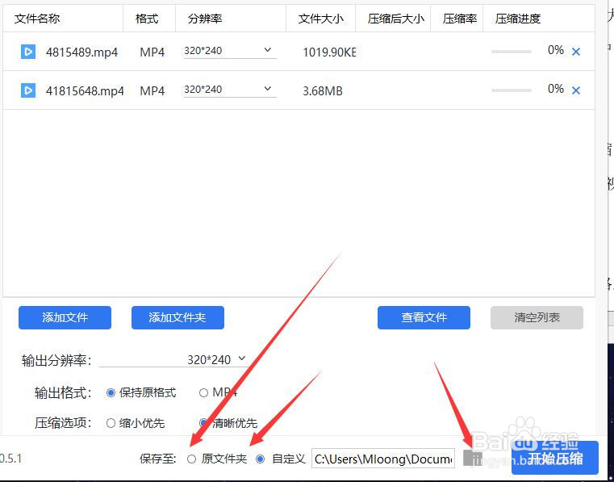Select file name 4815489.mp4

(x=81, y=52)
